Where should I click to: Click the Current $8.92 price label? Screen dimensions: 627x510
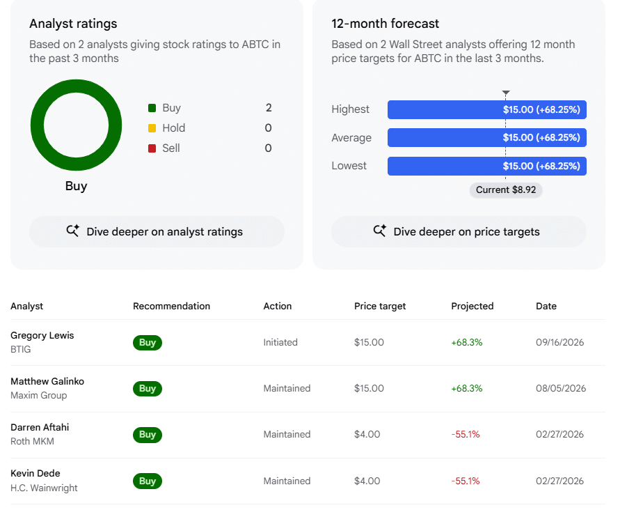click(506, 190)
